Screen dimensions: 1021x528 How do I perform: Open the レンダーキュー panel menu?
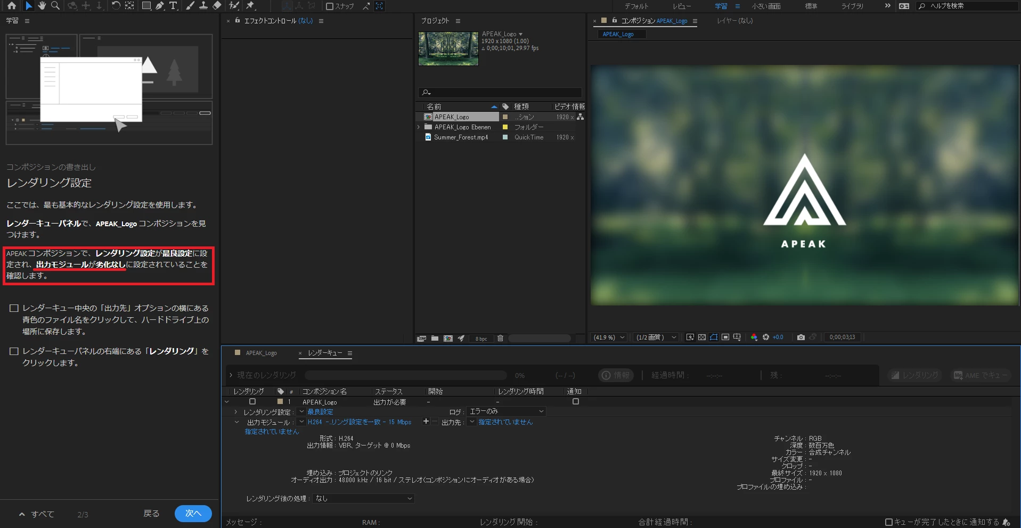[x=350, y=353]
